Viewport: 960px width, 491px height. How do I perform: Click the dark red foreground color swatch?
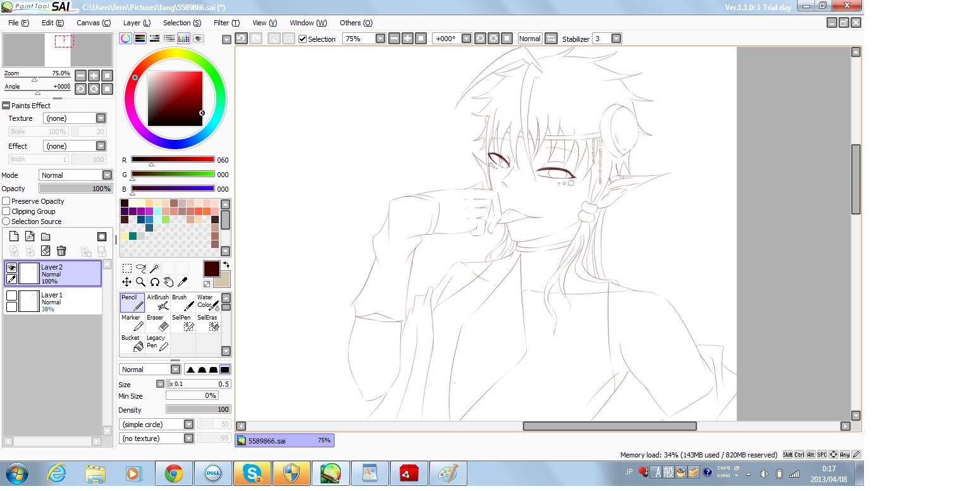pyautogui.click(x=211, y=269)
